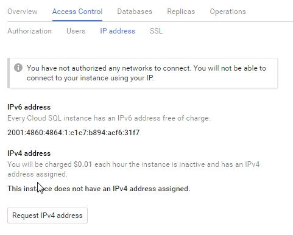This screenshot has width=293, height=235.
Task: Open the Users sub-tab
Action: 76,31
